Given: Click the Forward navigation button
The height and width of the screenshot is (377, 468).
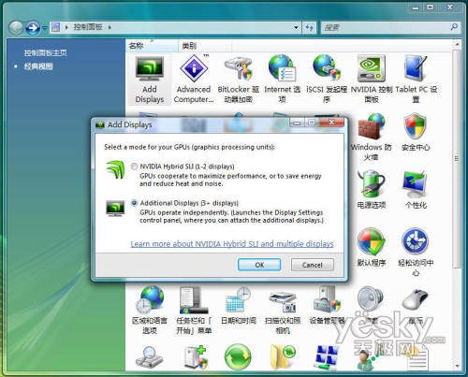Looking at the screenshot, I should click(x=33, y=28).
